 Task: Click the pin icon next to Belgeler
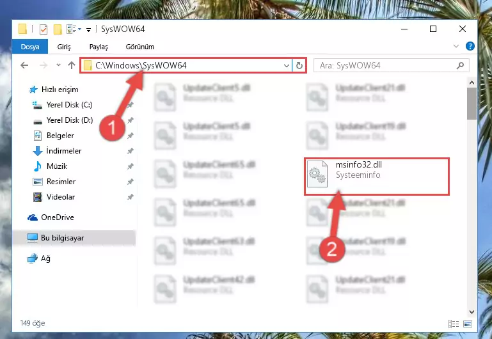click(131, 136)
